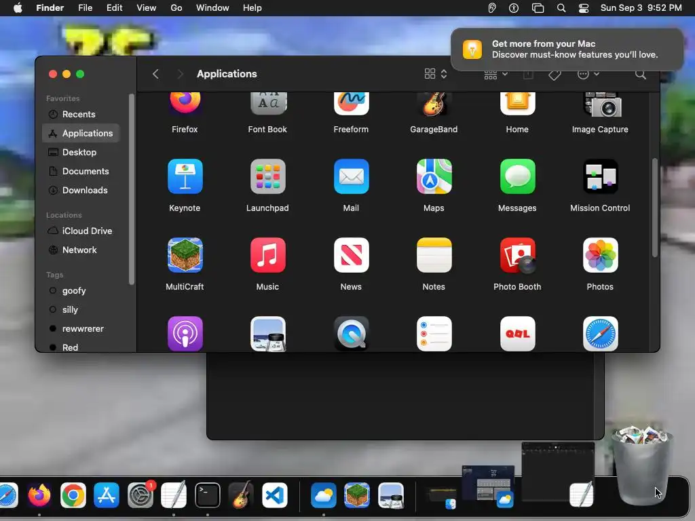Open Visual Studio Code from Dock
This screenshot has width=695, height=521.
275,495
